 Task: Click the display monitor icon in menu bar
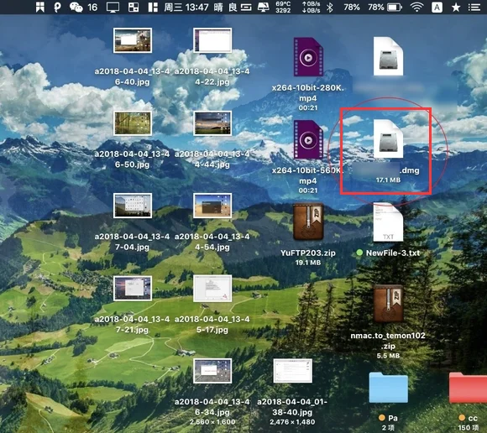click(x=113, y=8)
